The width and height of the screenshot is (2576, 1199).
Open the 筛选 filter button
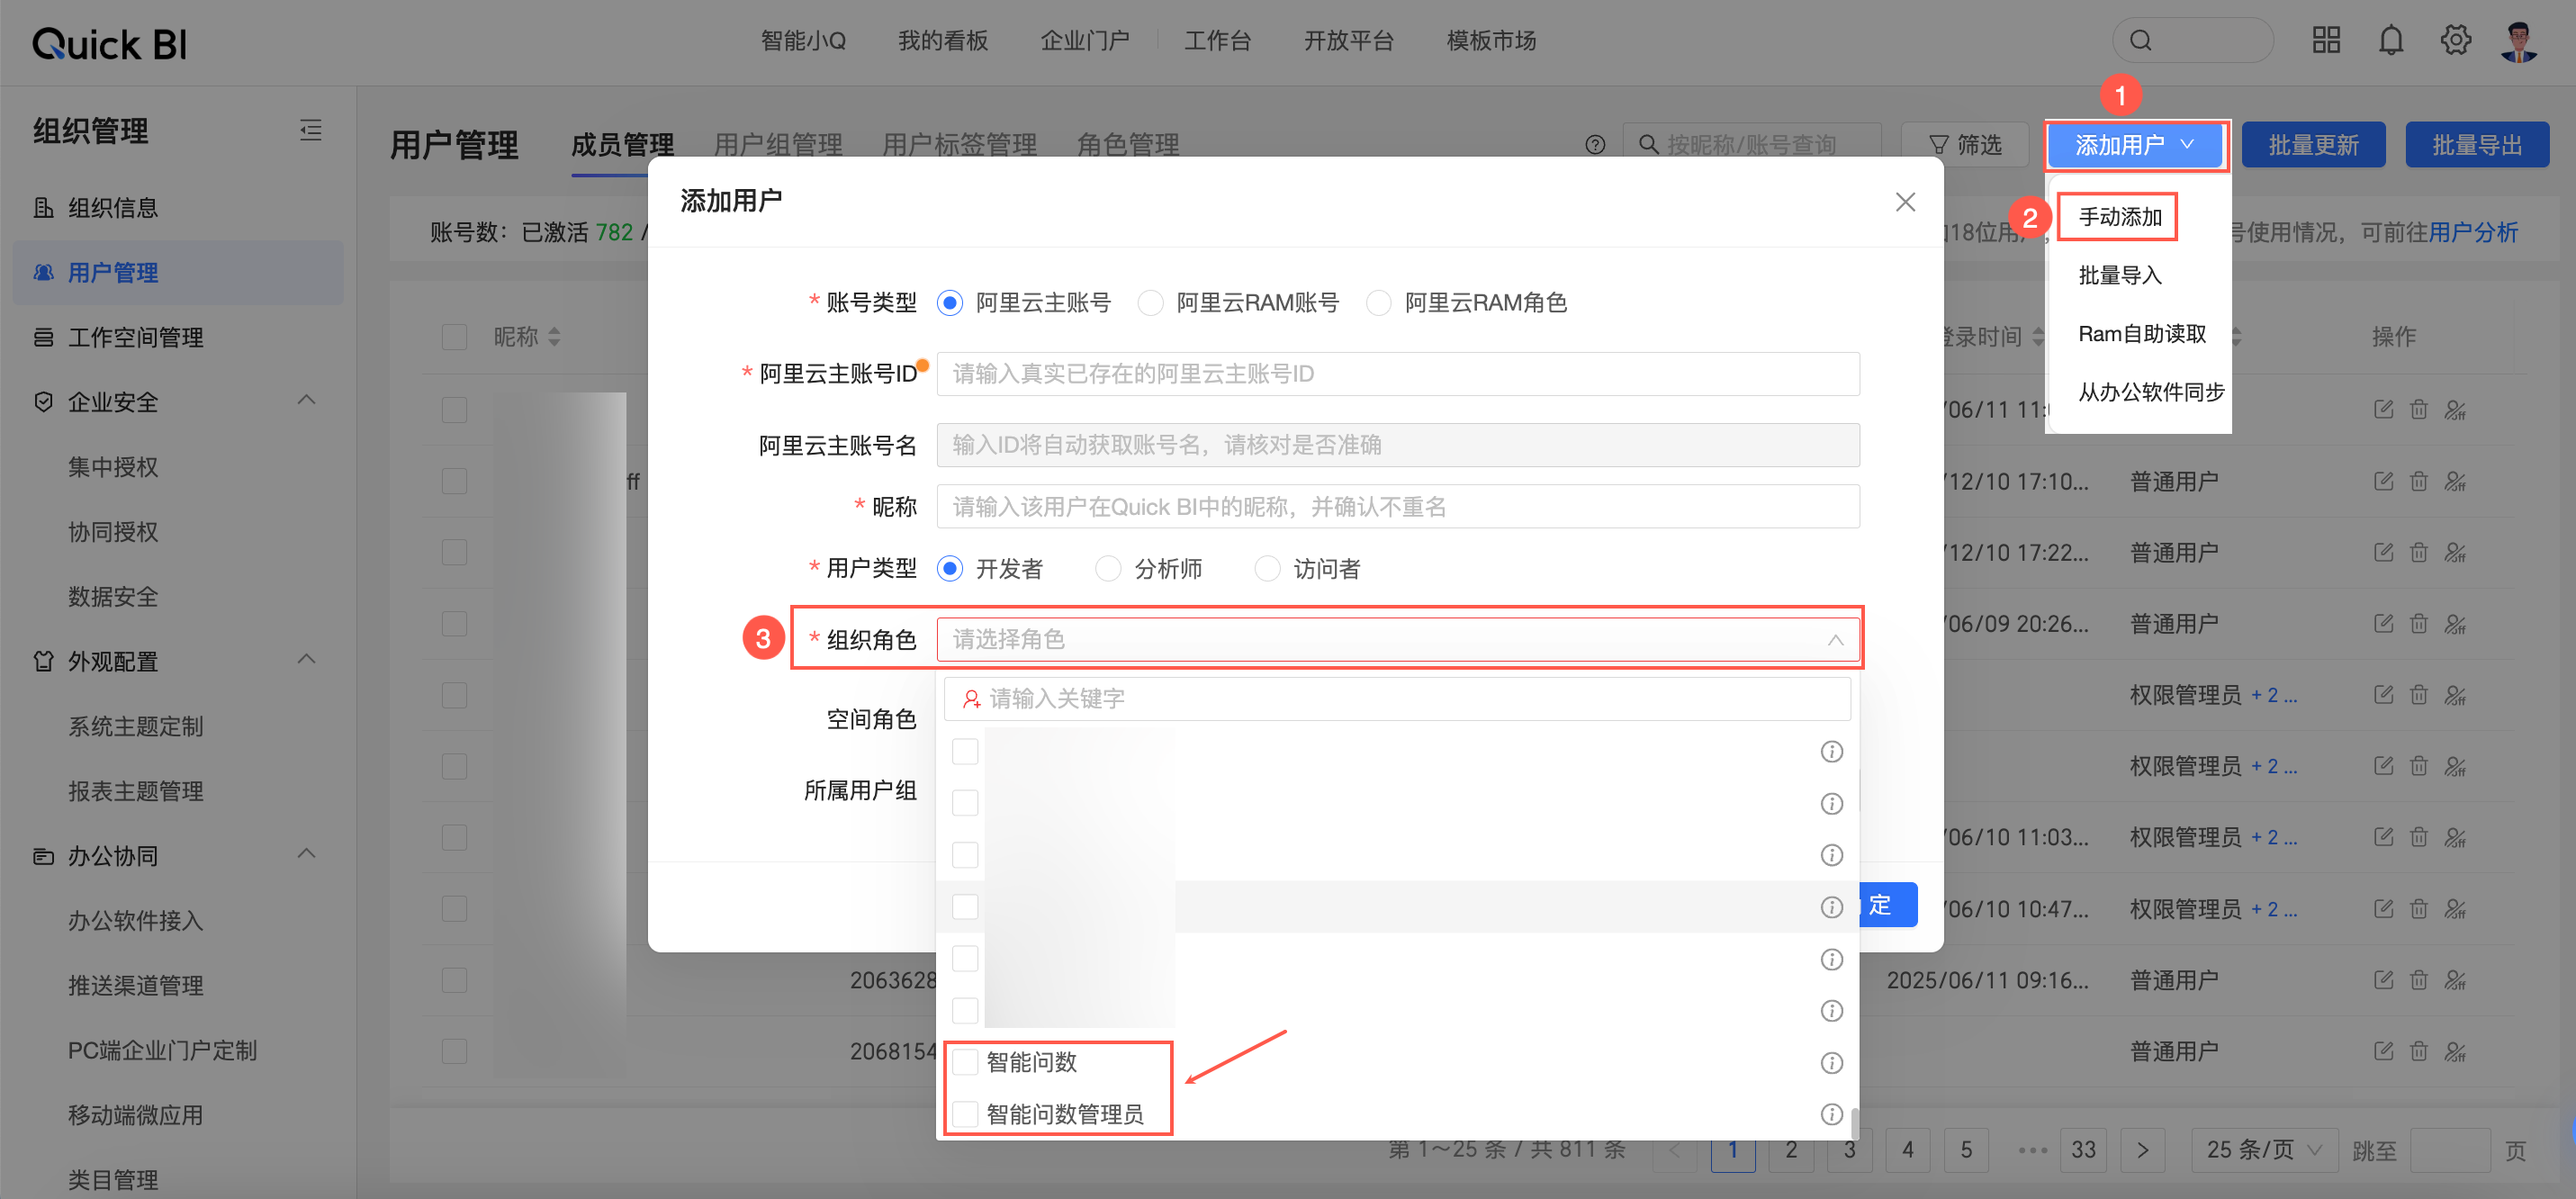click(1964, 146)
